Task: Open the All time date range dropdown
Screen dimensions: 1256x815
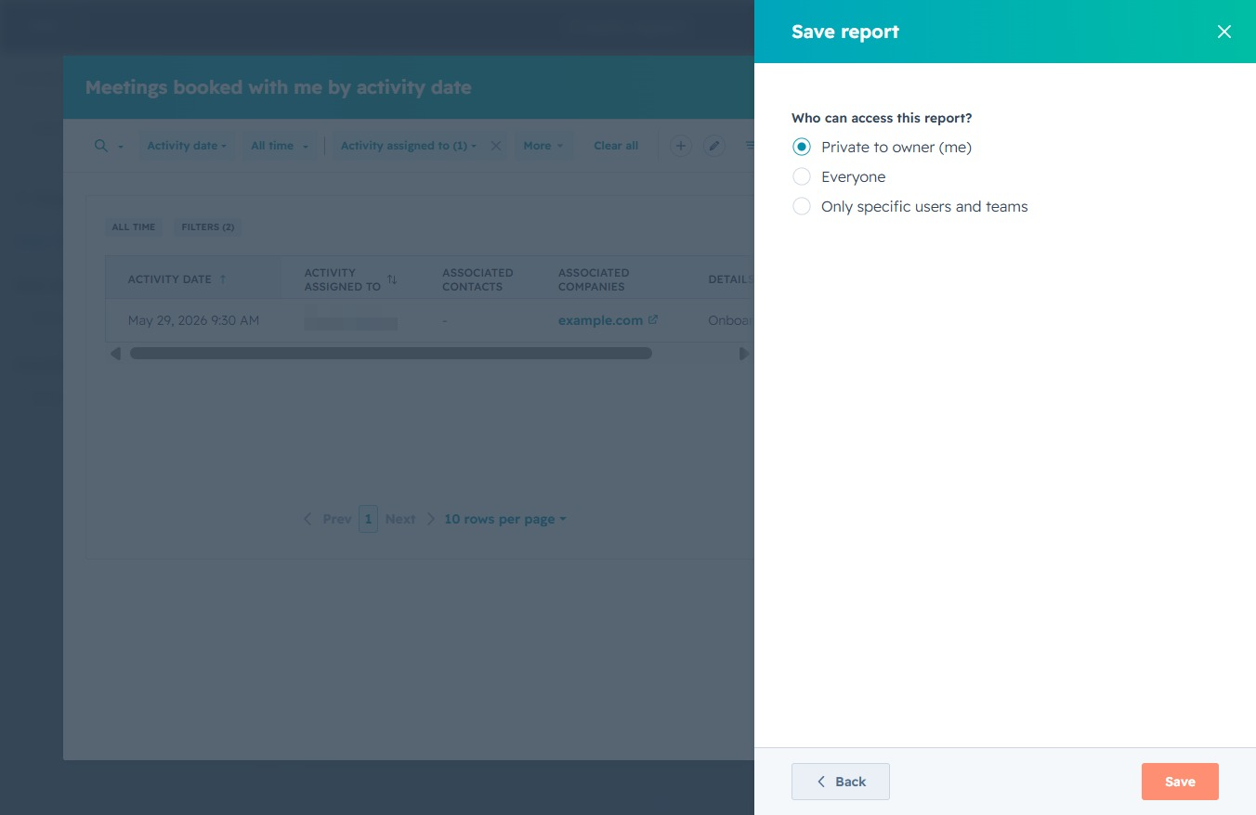Action: click(280, 146)
